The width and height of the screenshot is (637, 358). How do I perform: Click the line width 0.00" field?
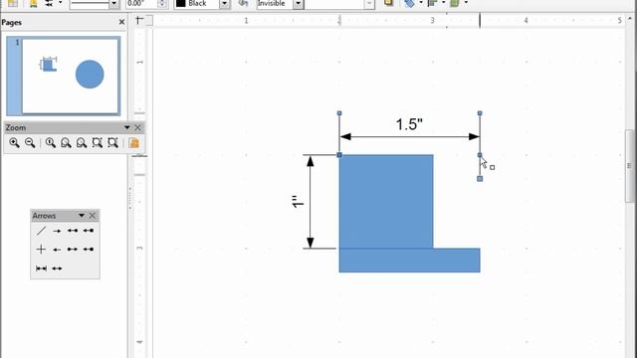point(141,4)
